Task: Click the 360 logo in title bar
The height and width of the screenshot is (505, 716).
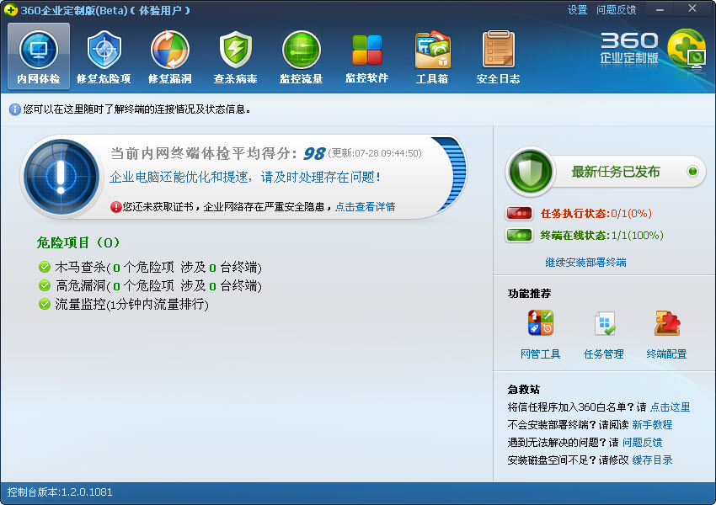Action: (x=10, y=9)
